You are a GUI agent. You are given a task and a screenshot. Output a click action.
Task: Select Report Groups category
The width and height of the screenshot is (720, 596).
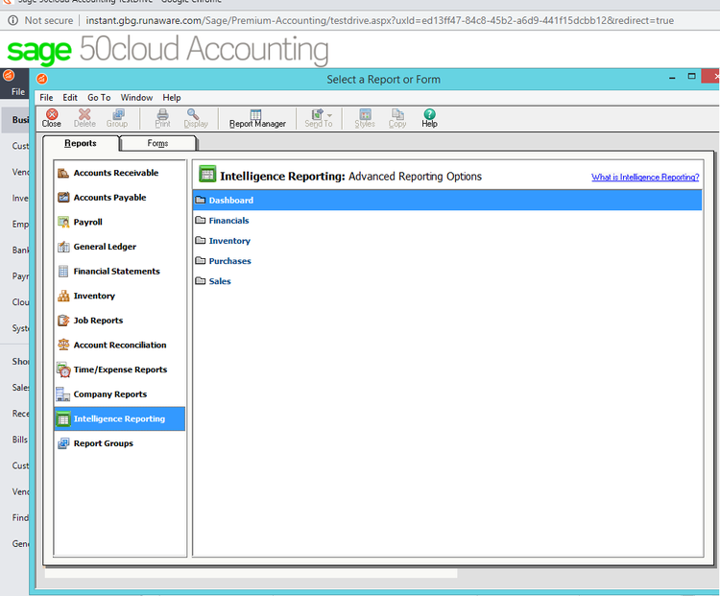[120, 443]
